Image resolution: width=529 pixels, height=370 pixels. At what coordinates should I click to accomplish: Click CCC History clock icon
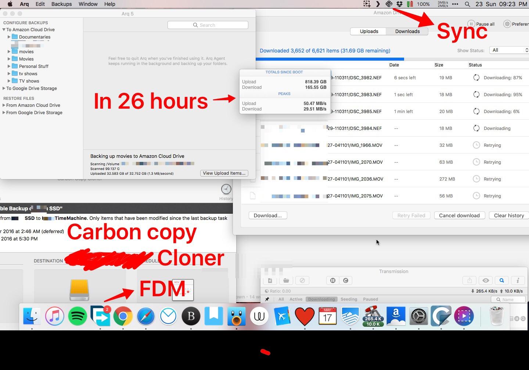[x=226, y=189]
